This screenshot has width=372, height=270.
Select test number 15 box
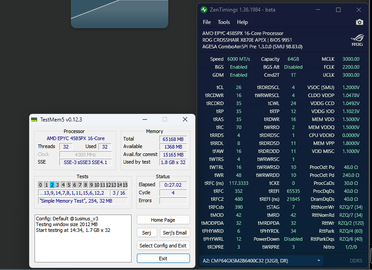(125, 185)
